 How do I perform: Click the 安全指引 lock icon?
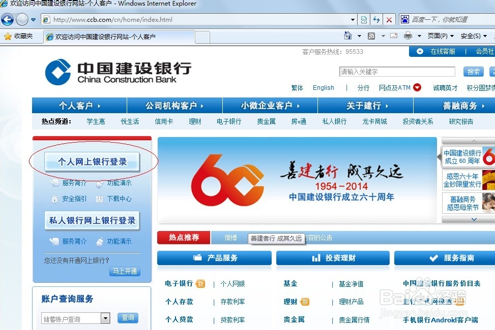[54, 200]
